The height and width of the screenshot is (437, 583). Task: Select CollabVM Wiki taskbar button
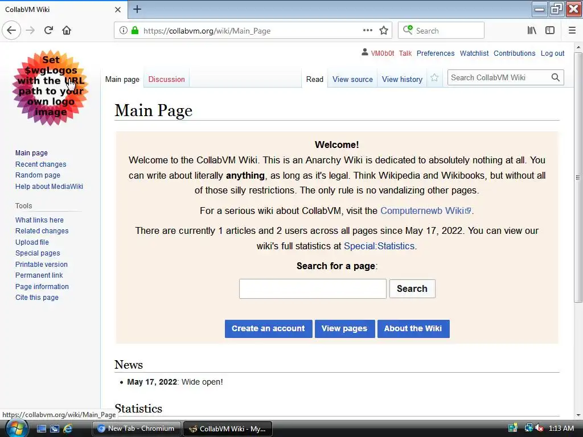[x=228, y=428]
